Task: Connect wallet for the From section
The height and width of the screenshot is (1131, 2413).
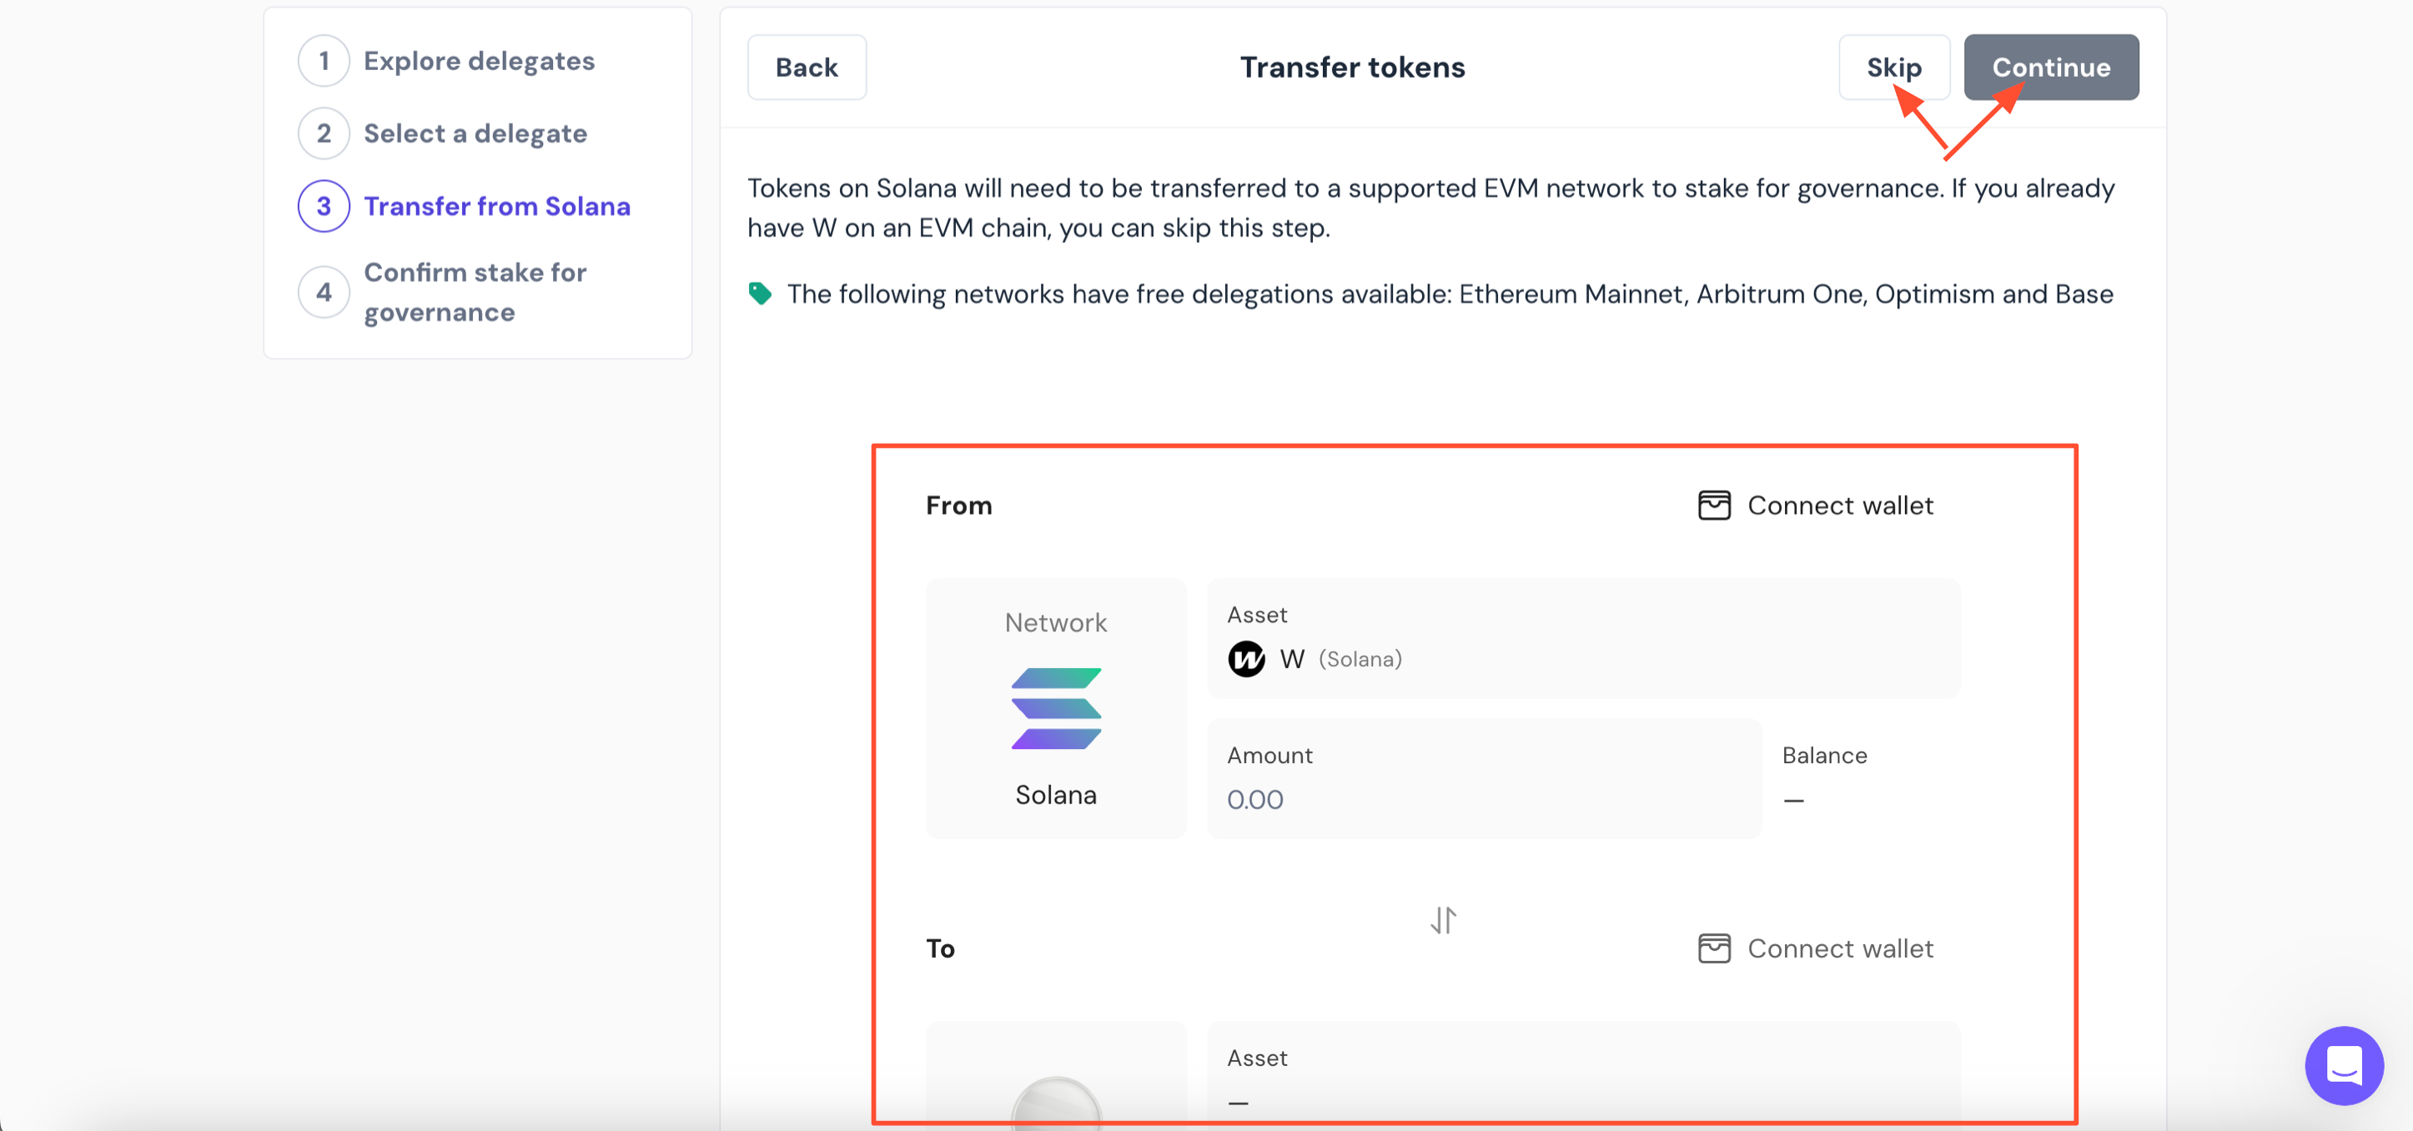Action: coord(1839,506)
